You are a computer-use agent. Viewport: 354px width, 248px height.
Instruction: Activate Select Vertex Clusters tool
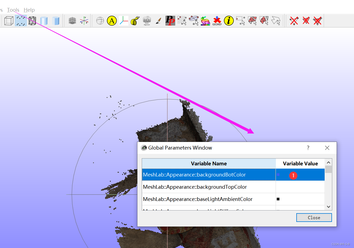182,21
